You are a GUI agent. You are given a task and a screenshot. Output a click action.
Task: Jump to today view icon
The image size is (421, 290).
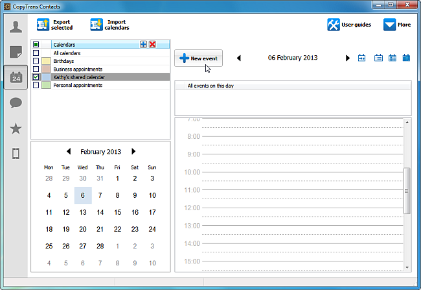pyautogui.click(x=361, y=58)
